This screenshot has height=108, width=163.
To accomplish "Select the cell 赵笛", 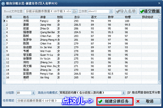I will [31, 28].
